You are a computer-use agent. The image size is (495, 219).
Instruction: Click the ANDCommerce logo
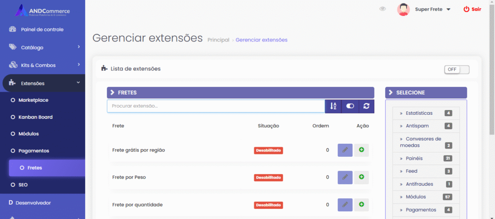[43, 11]
